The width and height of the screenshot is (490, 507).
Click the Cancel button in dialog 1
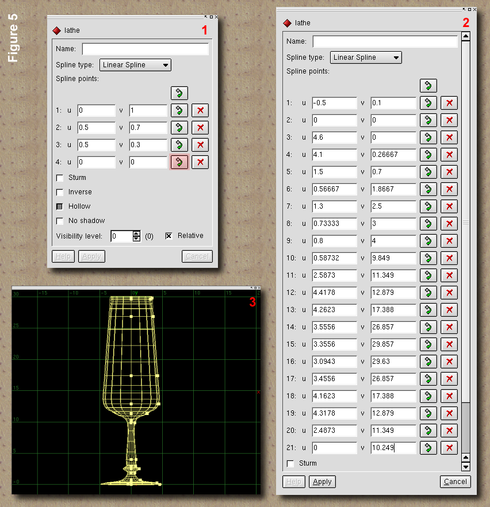[x=197, y=256]
